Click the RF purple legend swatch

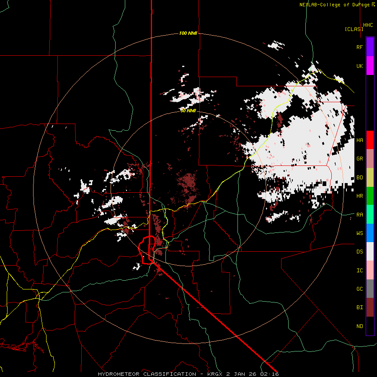(x=370, y=47)
